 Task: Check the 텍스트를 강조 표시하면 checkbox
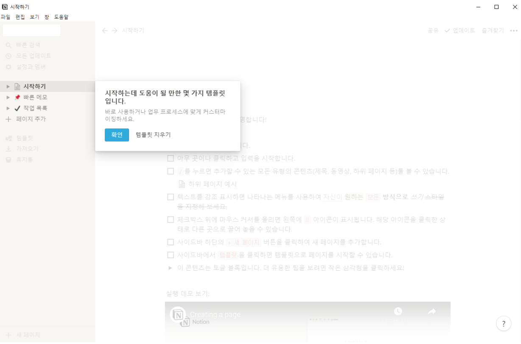point(171,197)
